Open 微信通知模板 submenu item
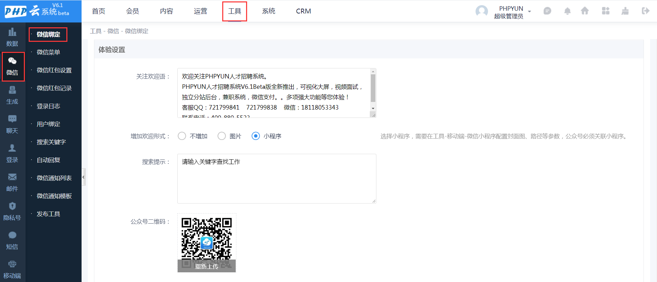Image resolution: width=657 pixels, height=282 pixels. tap(54, 196)
